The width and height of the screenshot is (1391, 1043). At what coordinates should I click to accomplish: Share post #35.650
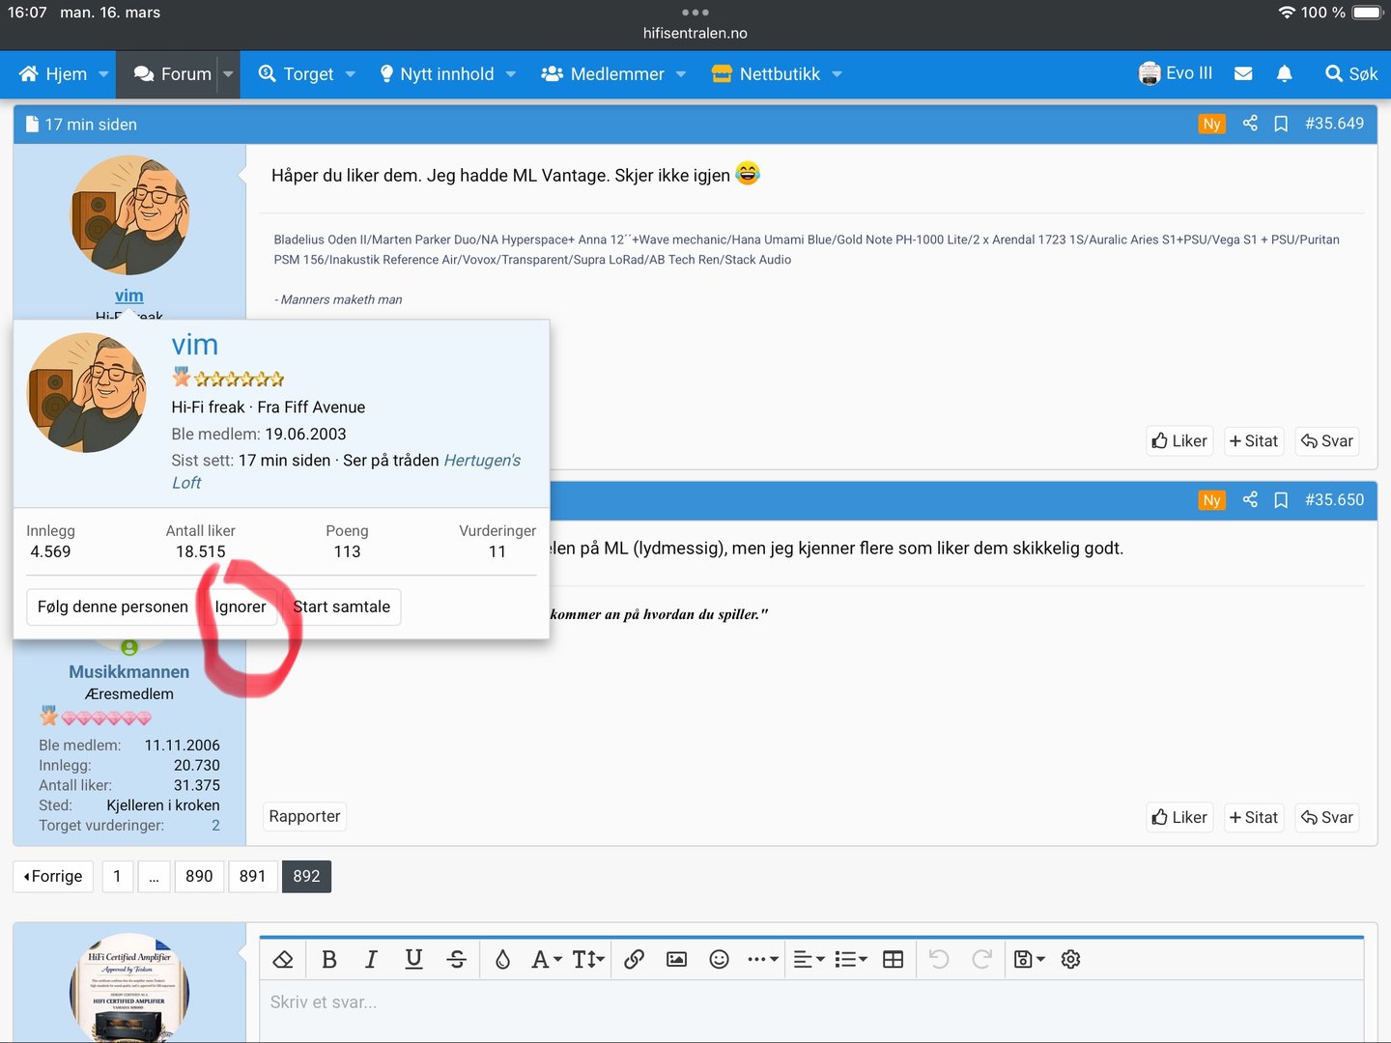tap(1250, 499)
